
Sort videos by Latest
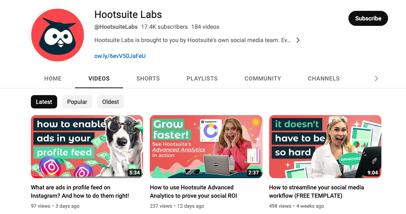(x=44, y=102)
